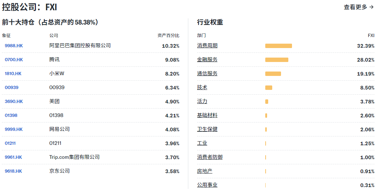
Task: Select the 9999.HK NetEase ticker
Action: pyautogui.click(x=14, y=129)
